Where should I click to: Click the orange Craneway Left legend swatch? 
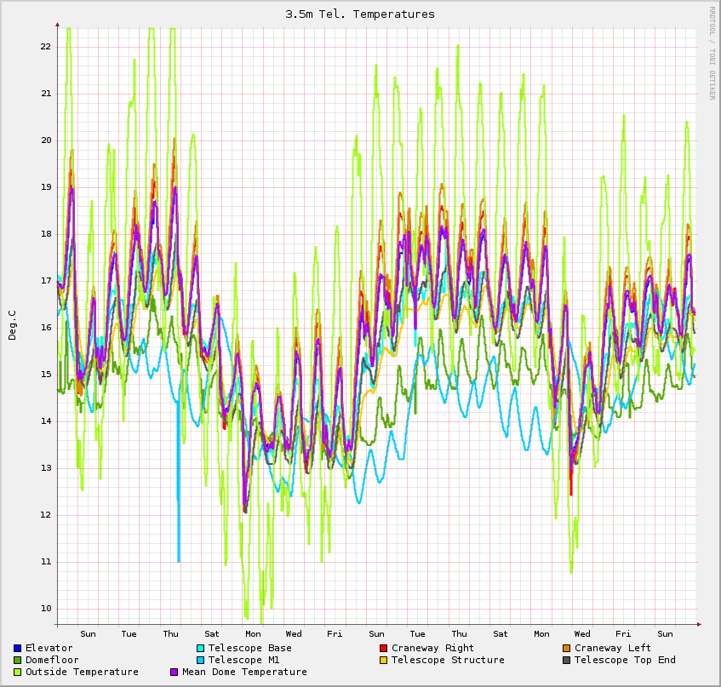567,649
